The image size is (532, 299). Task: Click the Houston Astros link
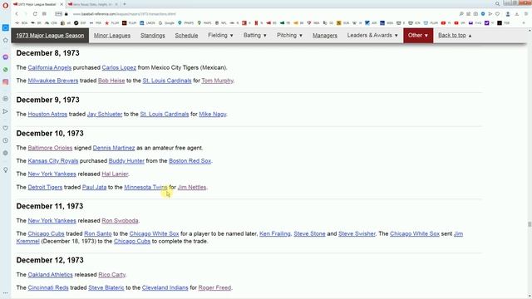coord(47,115)
